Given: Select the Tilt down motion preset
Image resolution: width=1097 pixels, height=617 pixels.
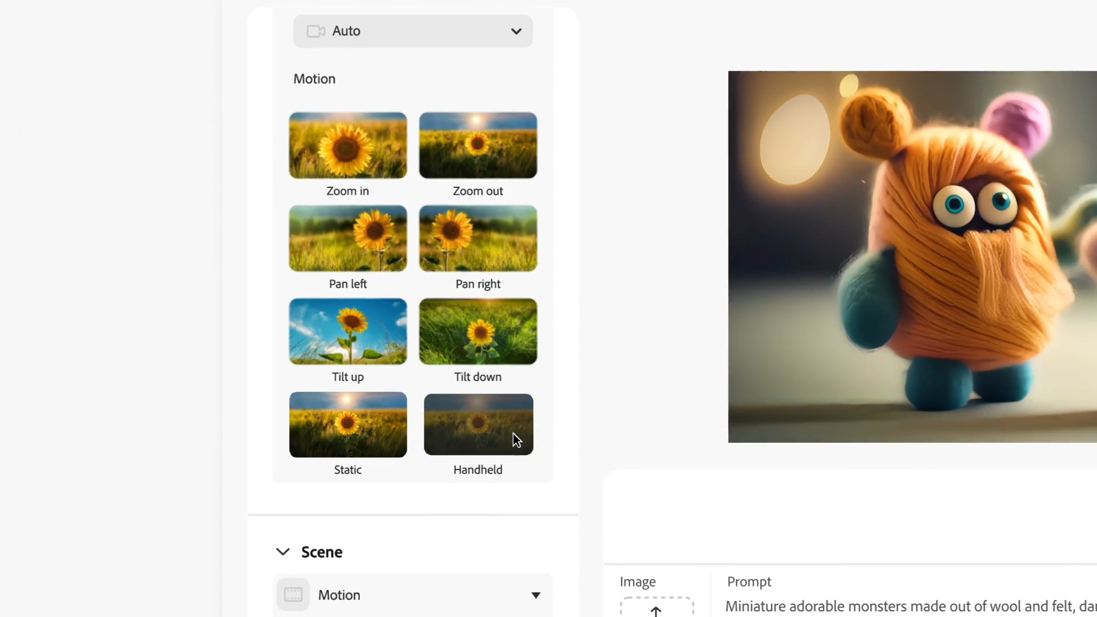Looking at the screenshot, I should 478,331.
